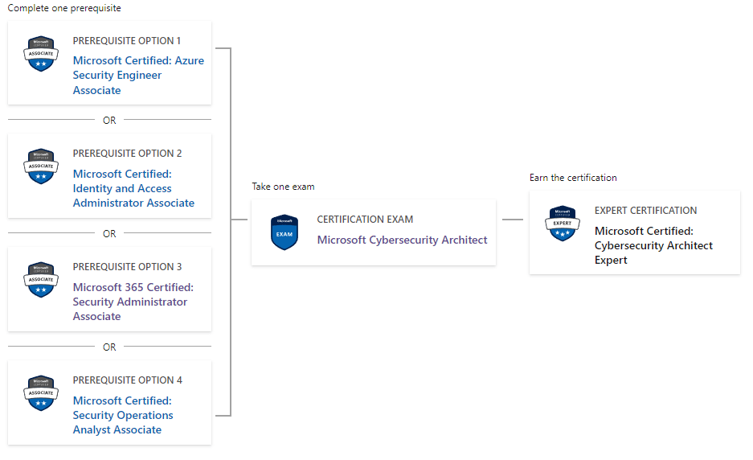Click the 'PREREQUISITE OPTION 2' label

point(127,153)
